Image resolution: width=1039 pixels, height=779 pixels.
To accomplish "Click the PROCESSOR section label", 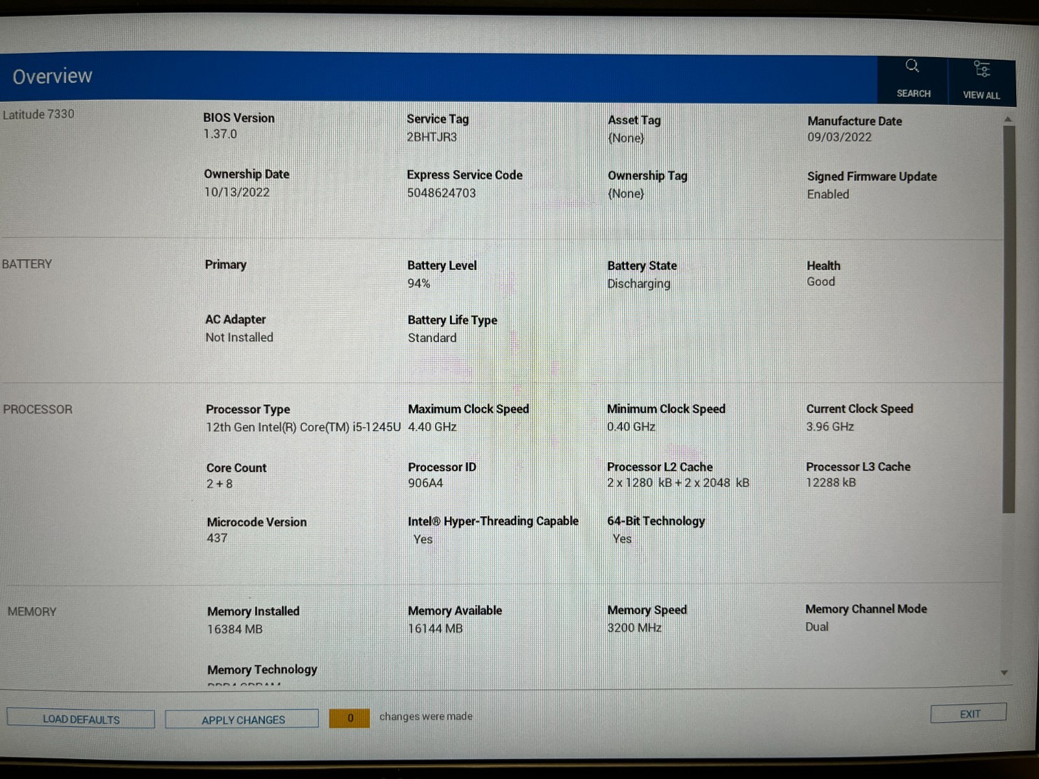I will [x=38, y=410].
